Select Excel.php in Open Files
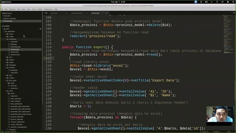This screenshot has height=133, width=236. click(x=7, y=16)
